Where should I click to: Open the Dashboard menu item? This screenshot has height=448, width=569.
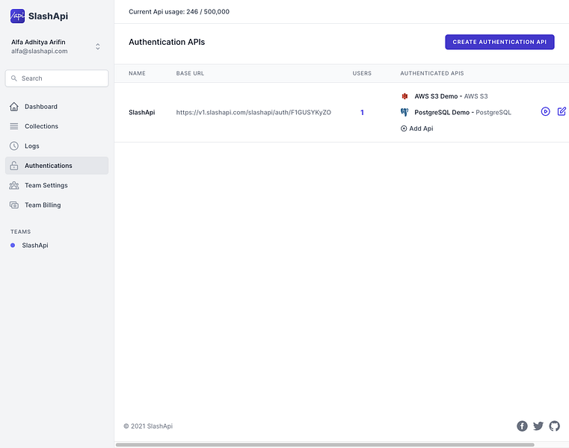[41, 107]
